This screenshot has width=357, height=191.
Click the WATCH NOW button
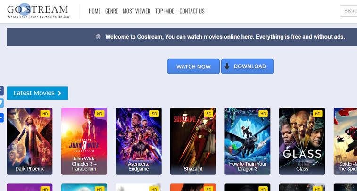click(193, 66)
